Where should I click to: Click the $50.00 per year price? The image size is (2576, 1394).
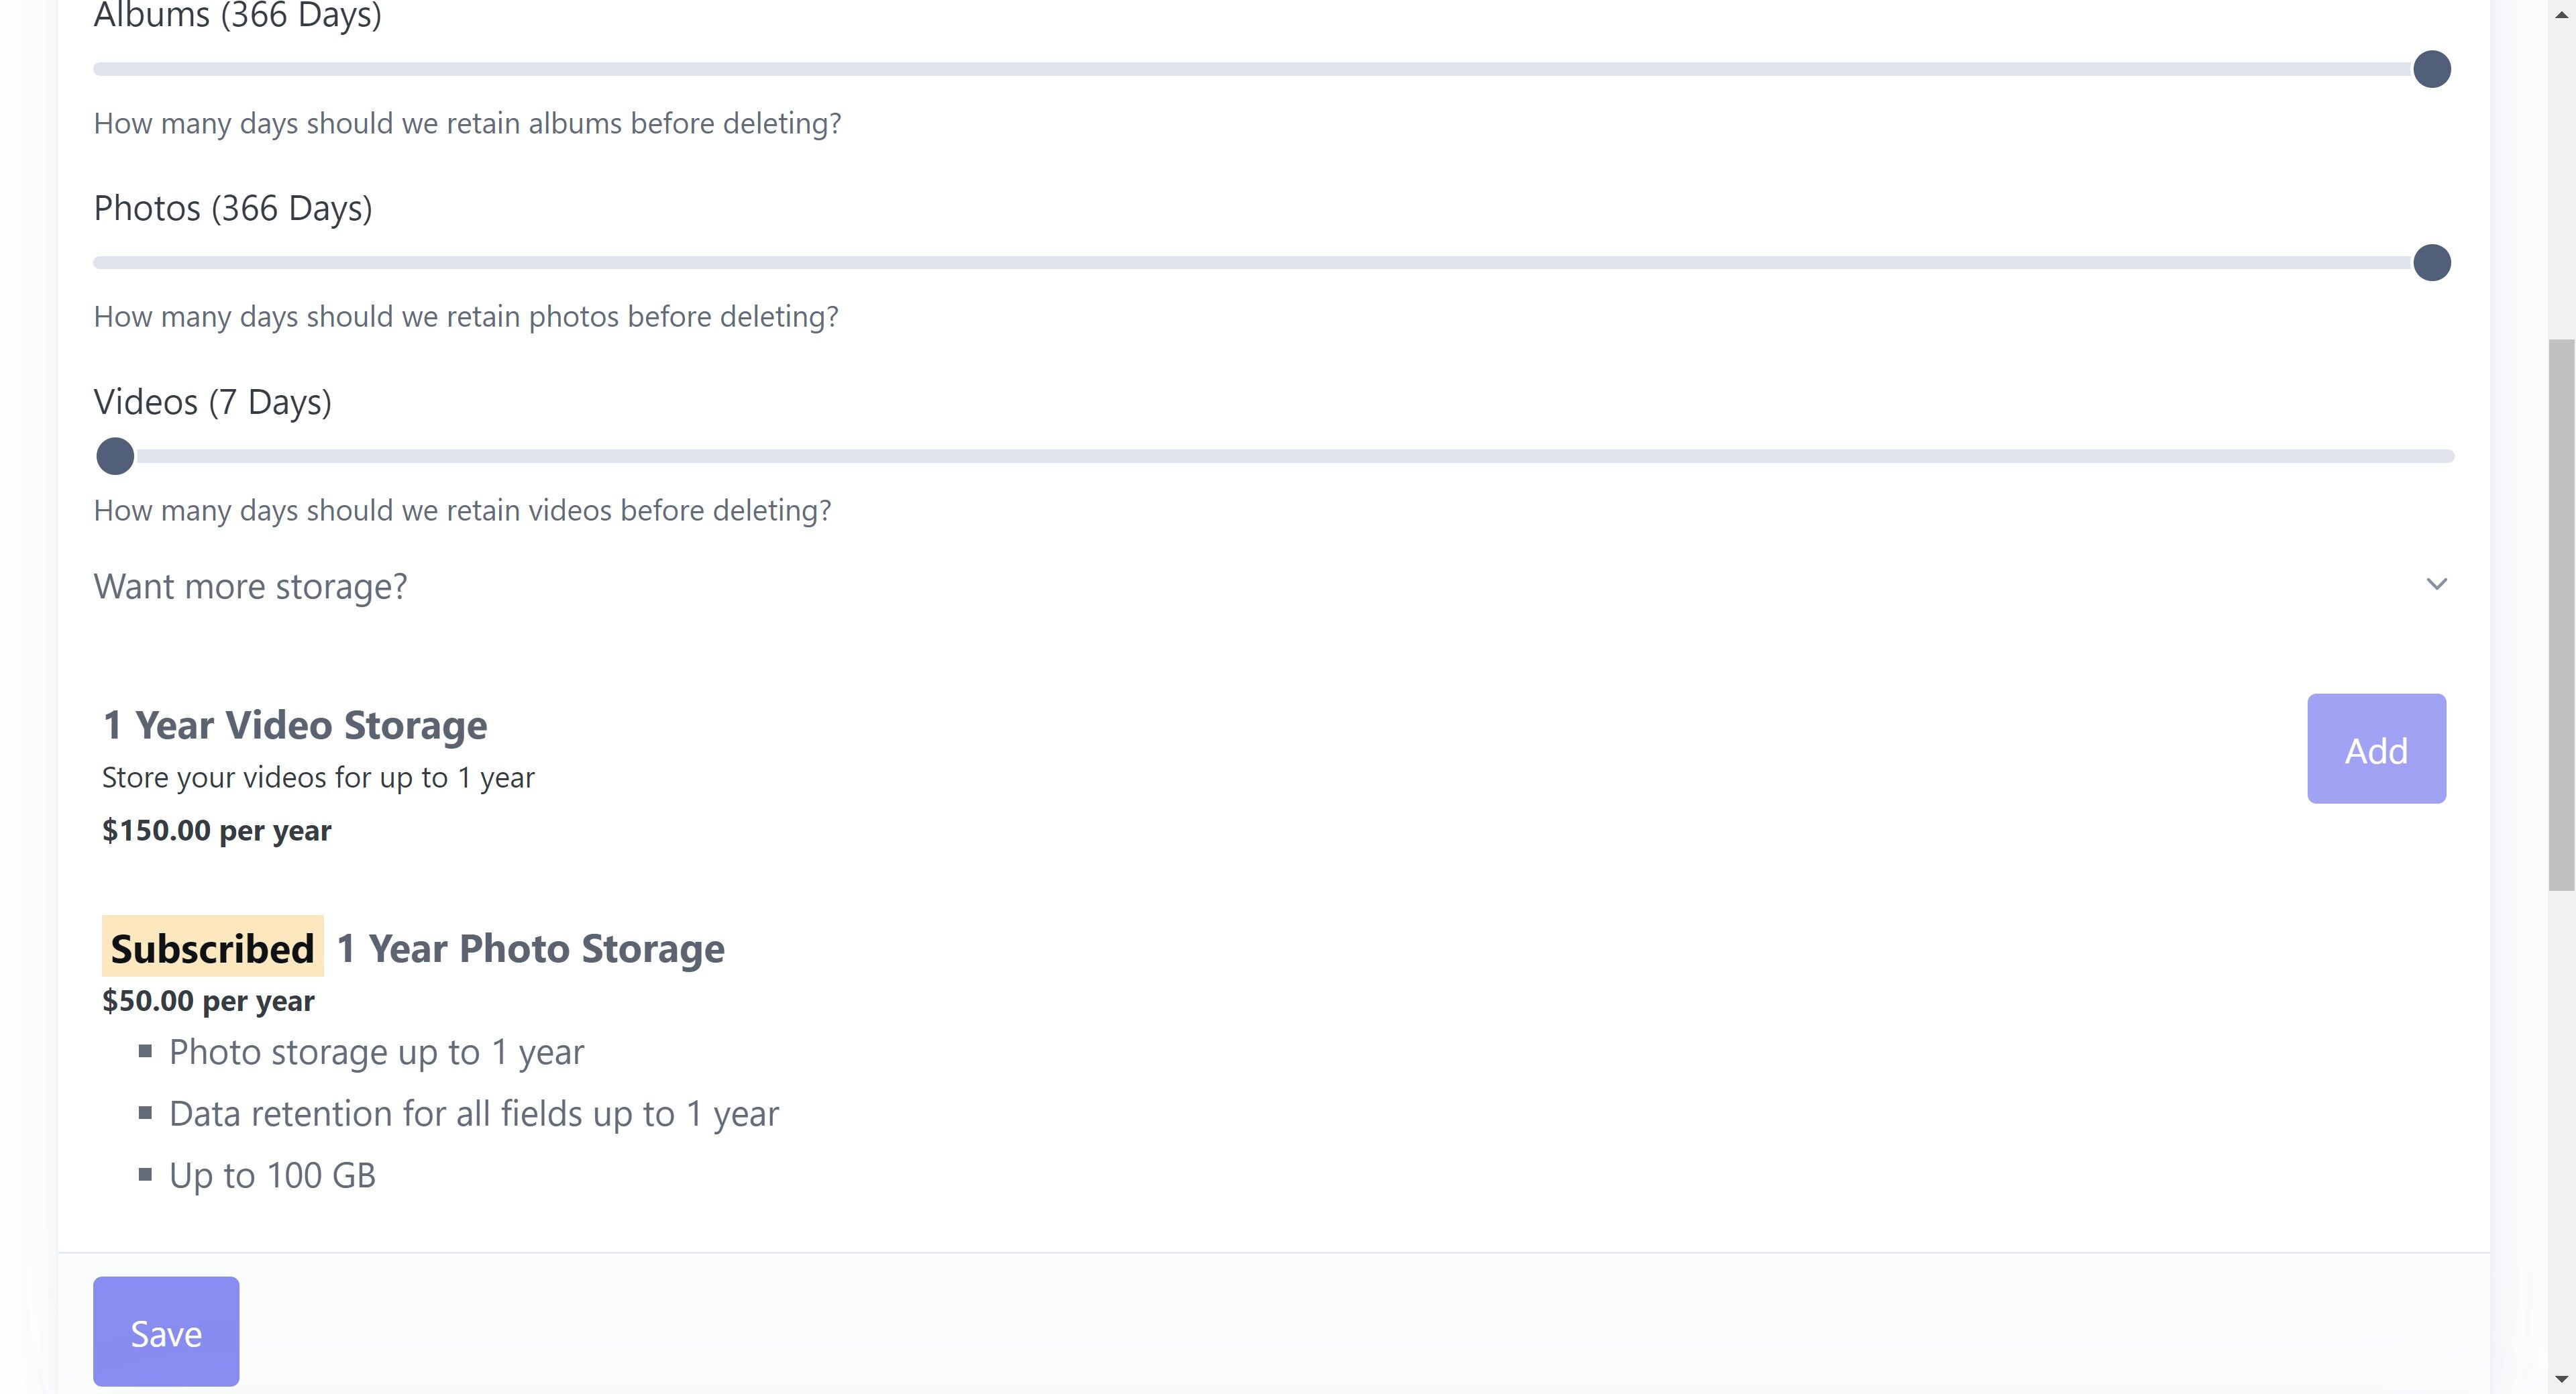pyautogui.click(x=208, y=1000)
